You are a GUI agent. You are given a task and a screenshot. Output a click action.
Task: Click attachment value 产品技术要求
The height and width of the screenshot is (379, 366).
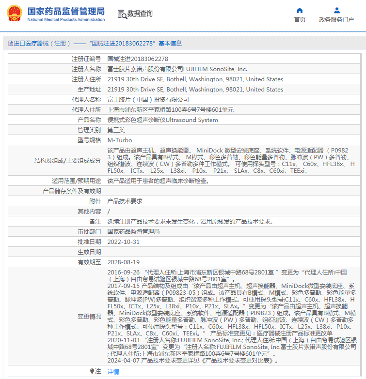[x=125, y=201]
